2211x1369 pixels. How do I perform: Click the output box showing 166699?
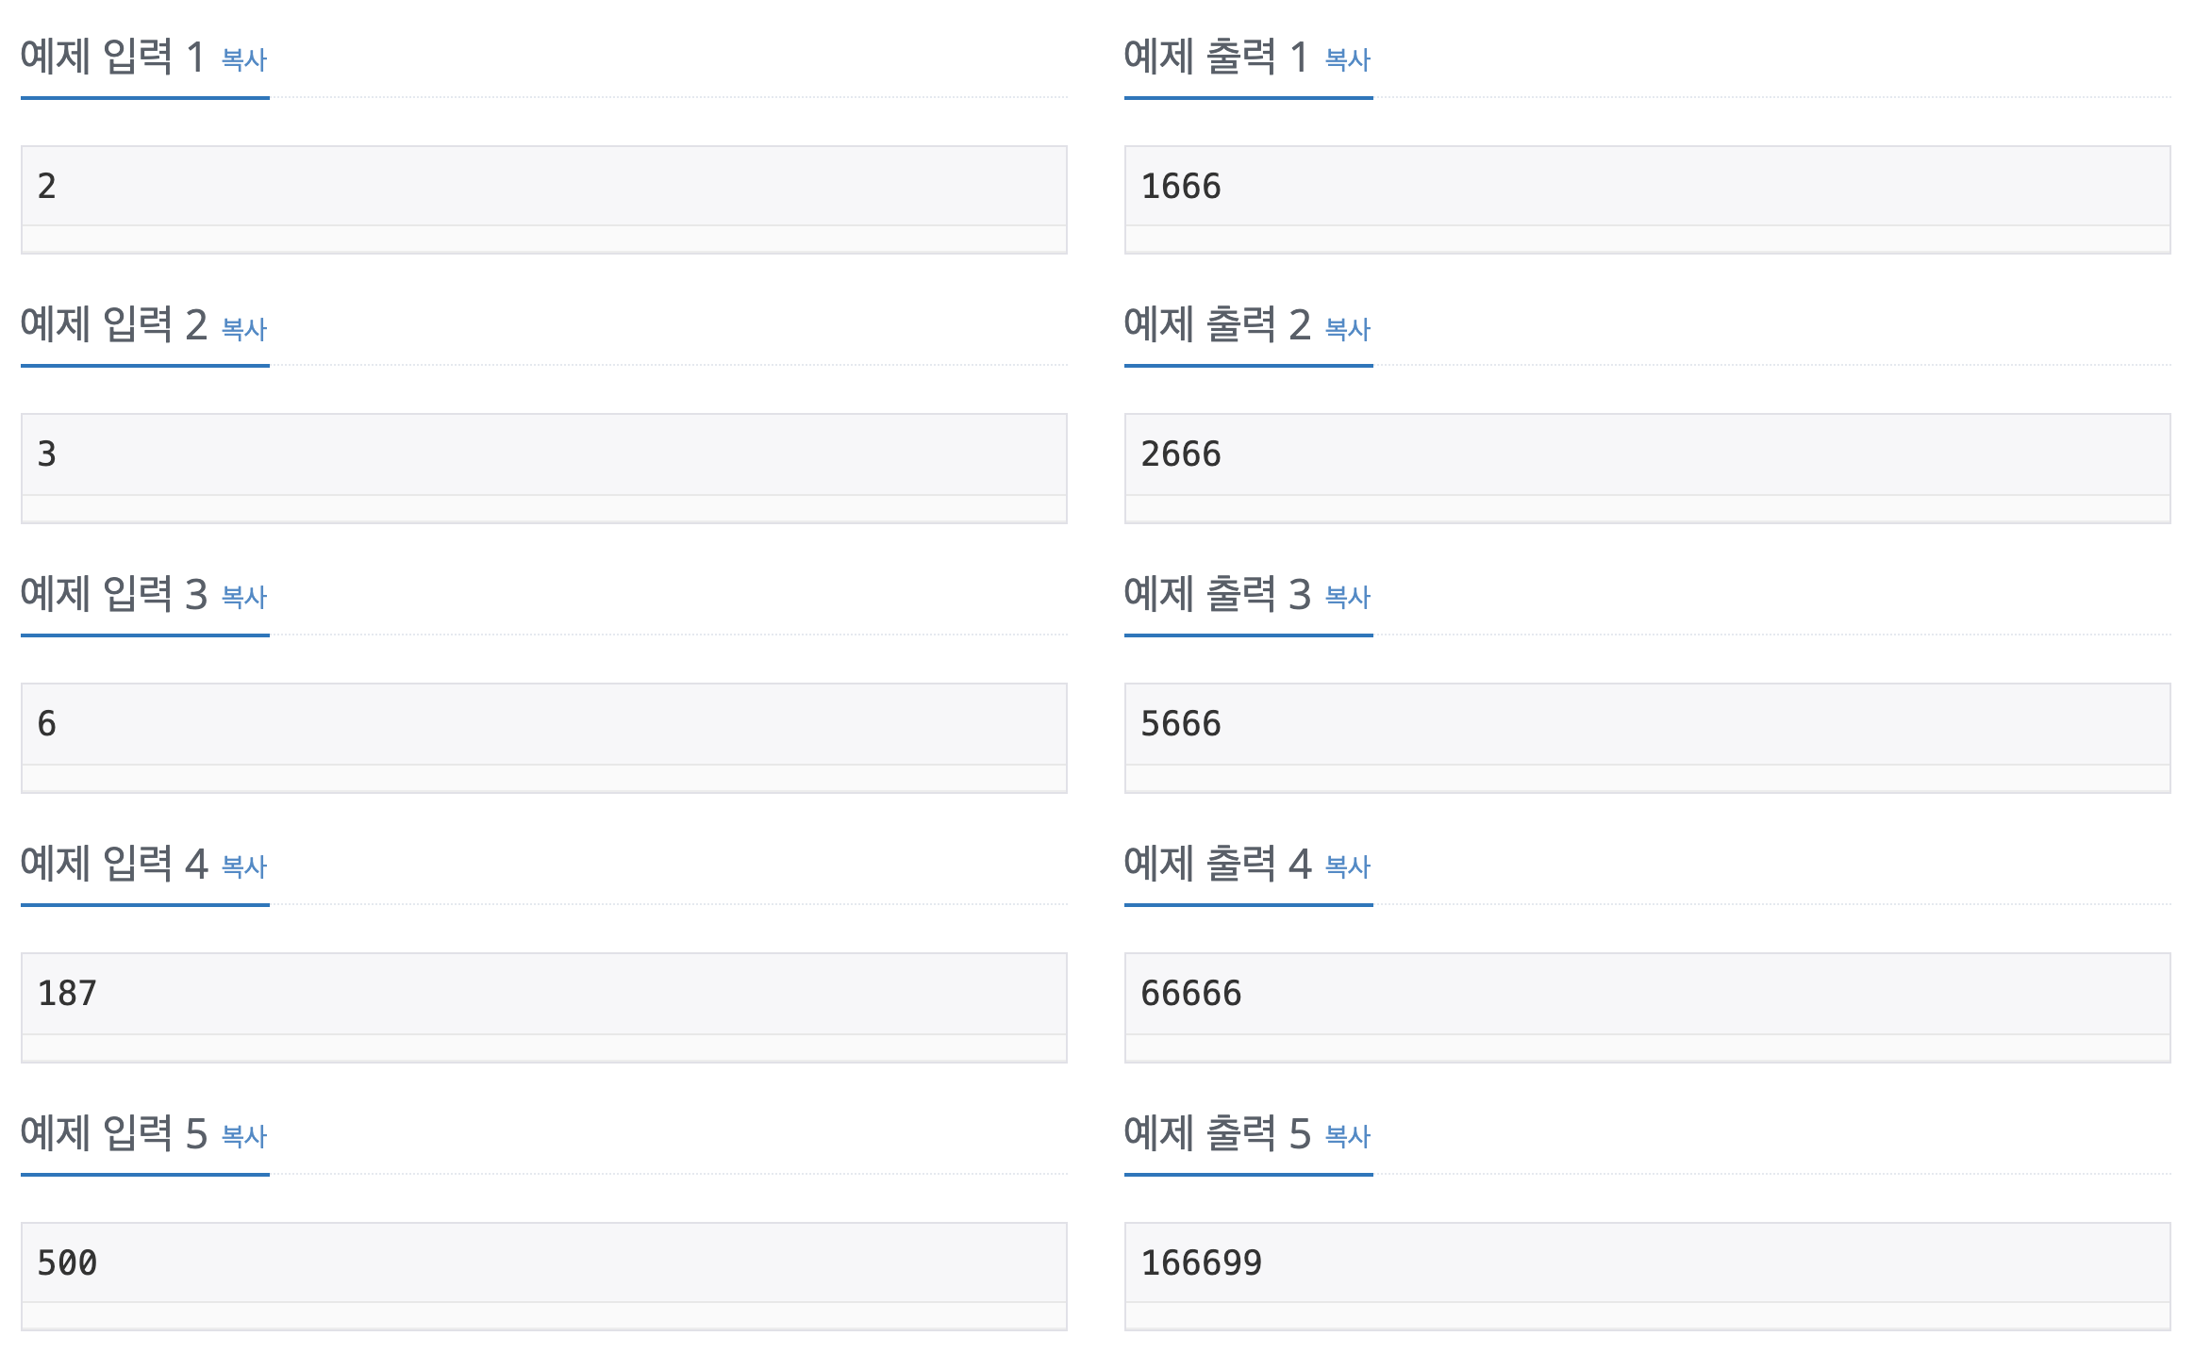tap(1647, 1263)
